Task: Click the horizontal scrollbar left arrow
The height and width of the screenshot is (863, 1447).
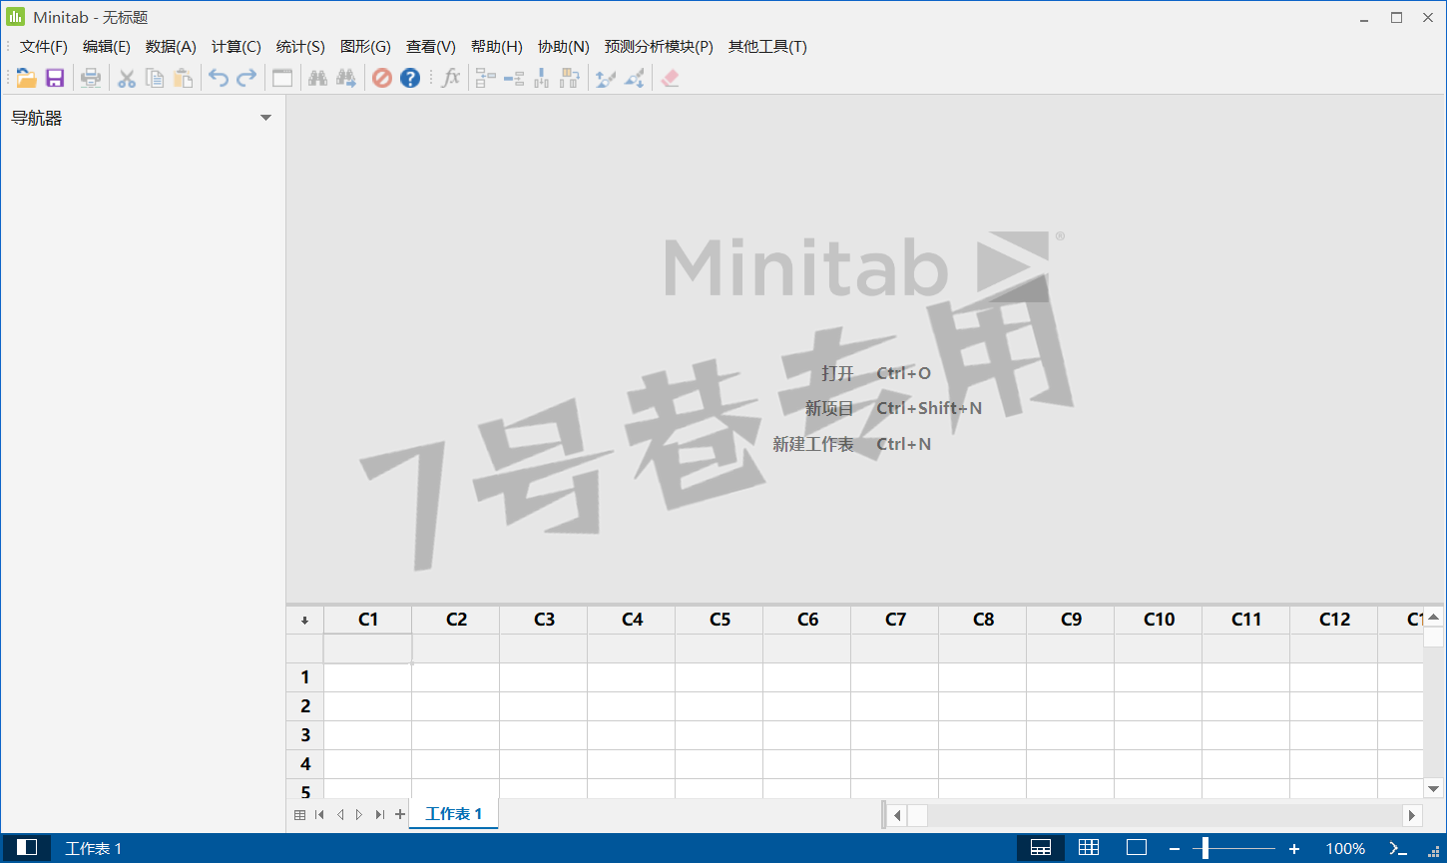Action: coord(896,815)
